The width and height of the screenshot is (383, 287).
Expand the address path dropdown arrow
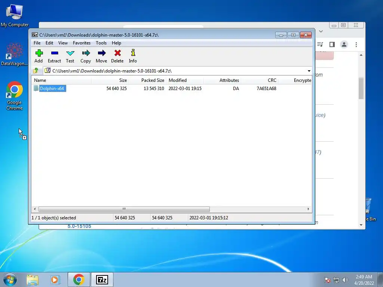pos(309,71)
